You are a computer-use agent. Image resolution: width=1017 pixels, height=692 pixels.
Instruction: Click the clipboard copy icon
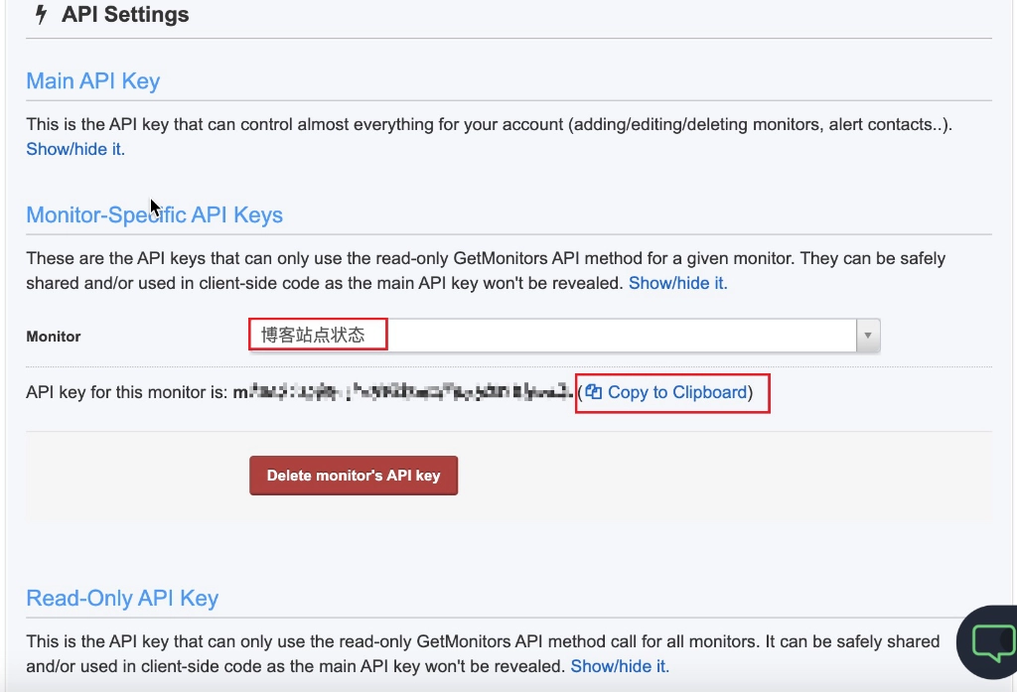594,392
